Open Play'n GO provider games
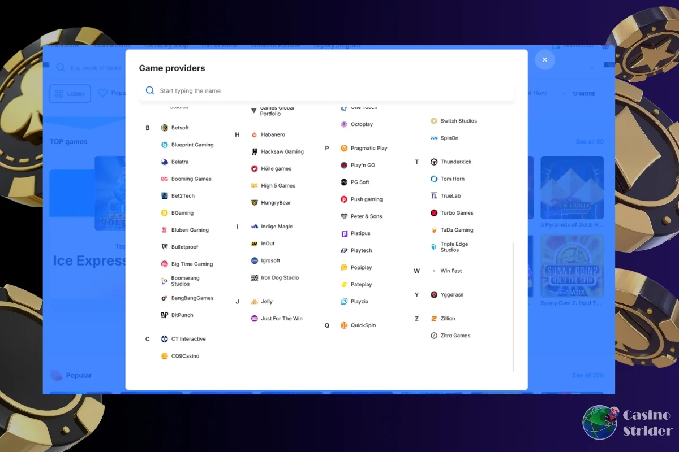This screenshot has height=452, width=679. click(x=362, y=166)
